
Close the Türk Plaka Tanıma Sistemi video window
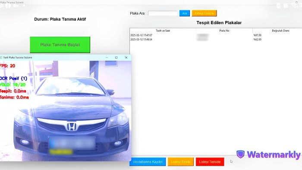(126, 57)
